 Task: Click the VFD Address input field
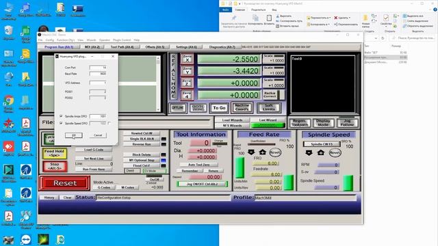[98, 83]
